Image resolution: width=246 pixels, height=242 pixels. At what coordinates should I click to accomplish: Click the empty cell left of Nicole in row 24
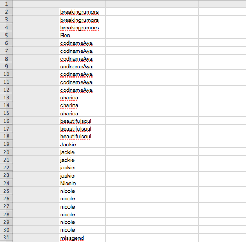pos(36,183)
